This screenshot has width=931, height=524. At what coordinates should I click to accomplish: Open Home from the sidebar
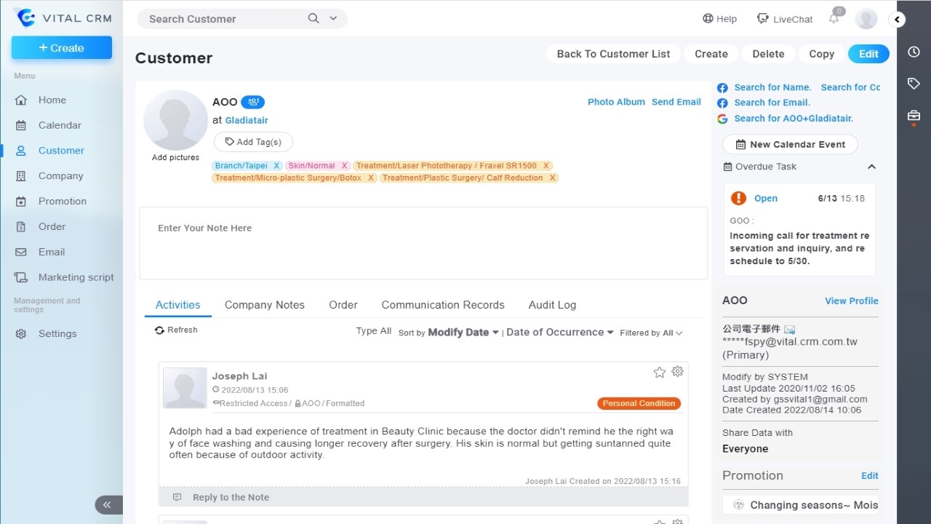coord(52,100)
